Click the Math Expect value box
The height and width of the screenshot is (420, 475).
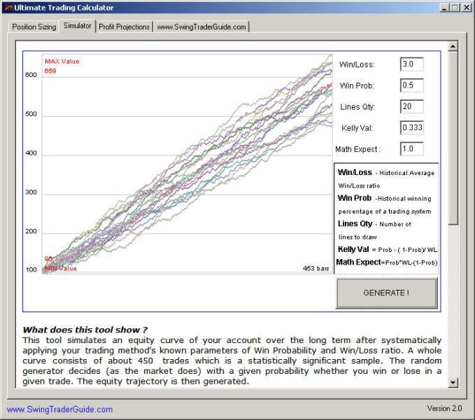coord(412,148)
